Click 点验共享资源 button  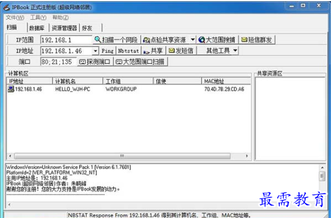click(165, 39)
